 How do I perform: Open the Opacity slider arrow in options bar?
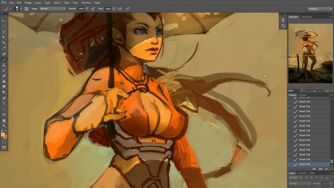[87, 9]
